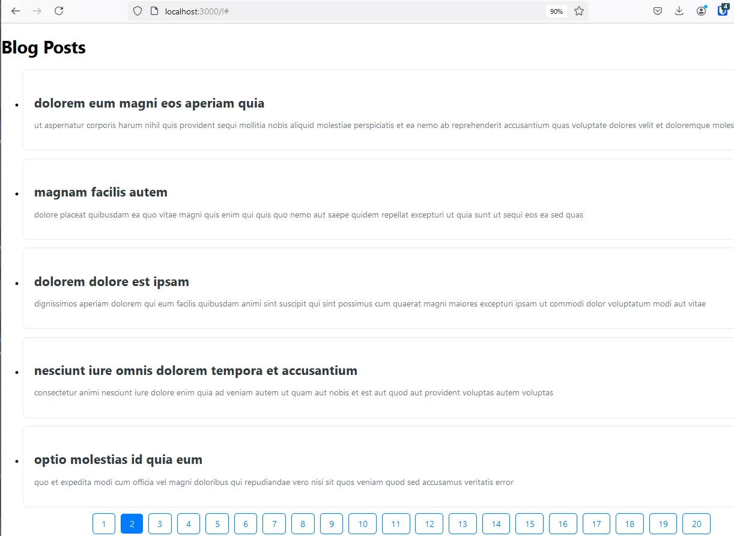Click the Forward navigation icon
The width and height of the screenshot is (734, 536).
(37, 11)
